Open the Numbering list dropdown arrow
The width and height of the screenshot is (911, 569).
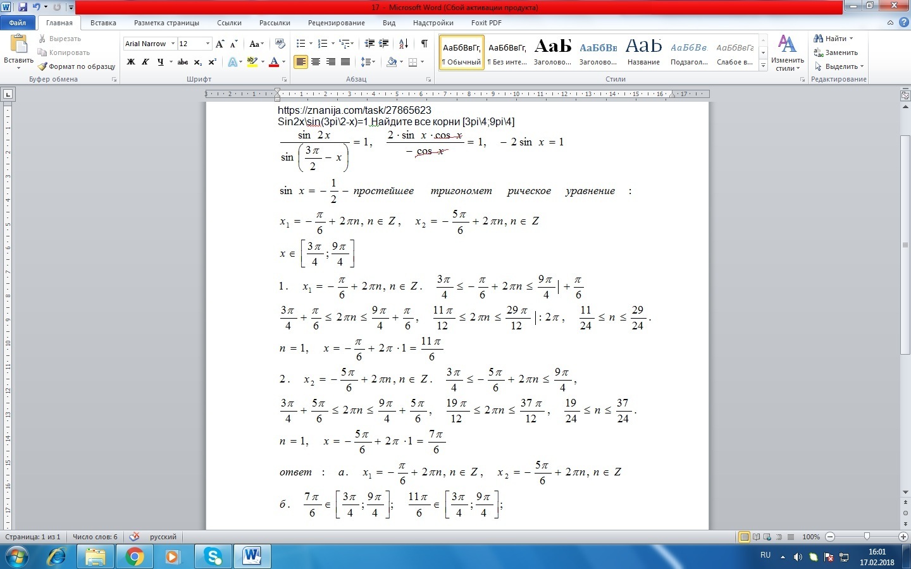tap(333, 44)
